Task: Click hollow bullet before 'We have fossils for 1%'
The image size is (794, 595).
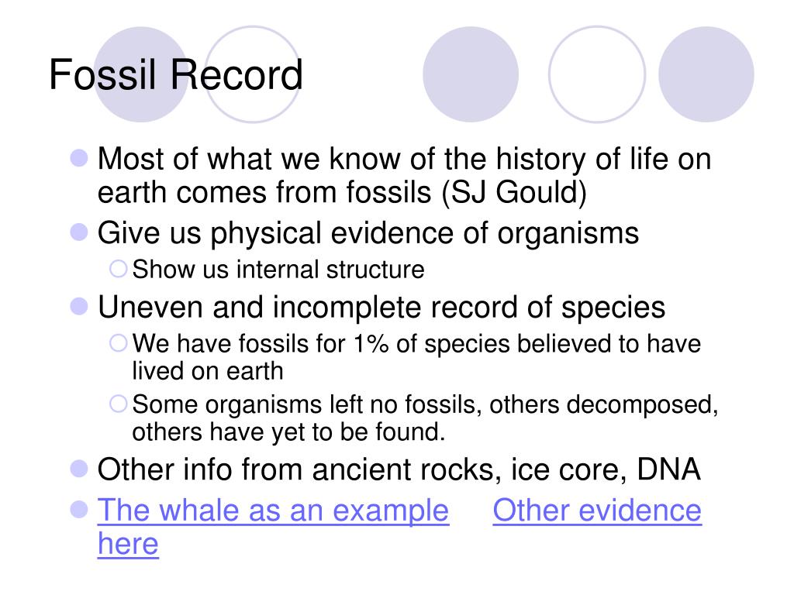Action: [118, 343]
